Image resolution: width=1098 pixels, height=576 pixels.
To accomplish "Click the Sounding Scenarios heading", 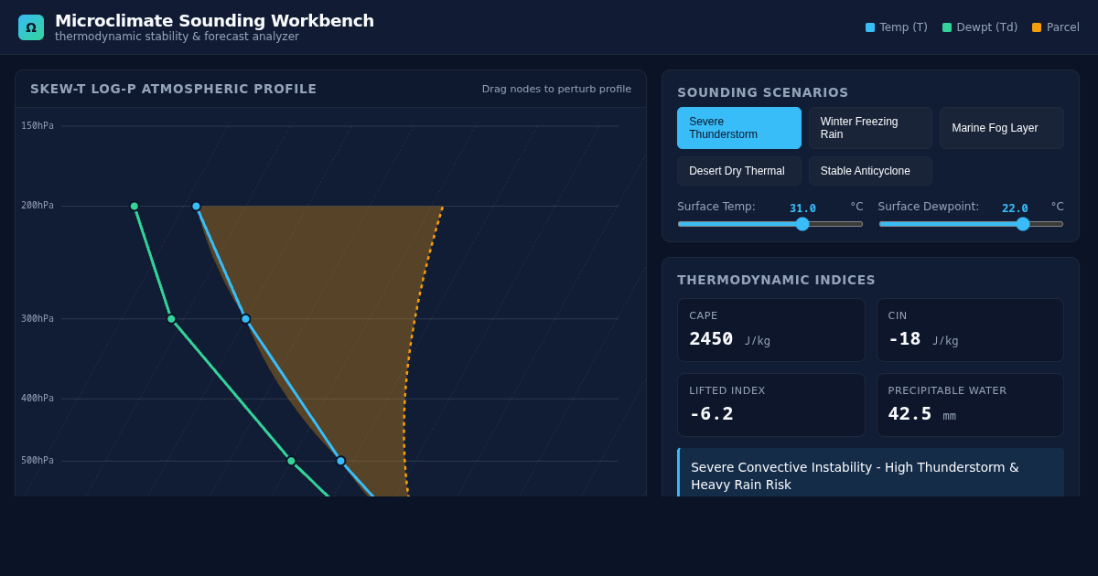I will tap(763, 92).
